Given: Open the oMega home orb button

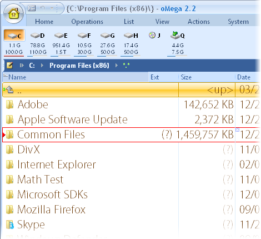Looking at the screenshot, I should click(x=13, y=14).
